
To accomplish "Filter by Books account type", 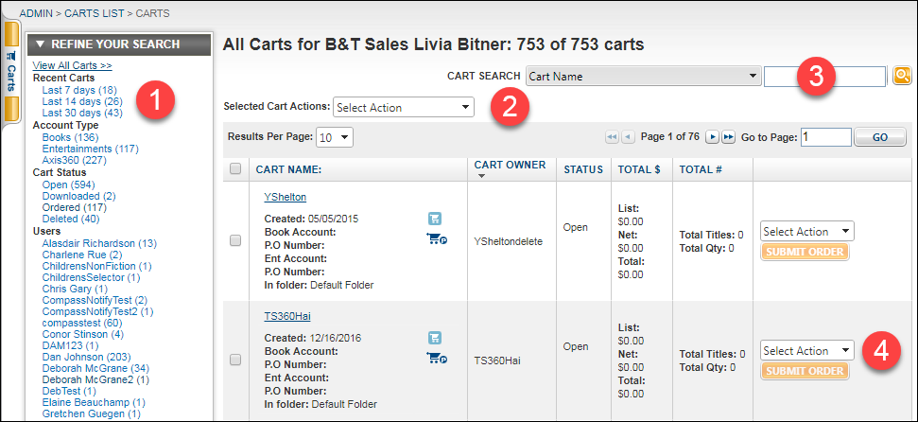I will pyautogui.click(x=70, y=137).
